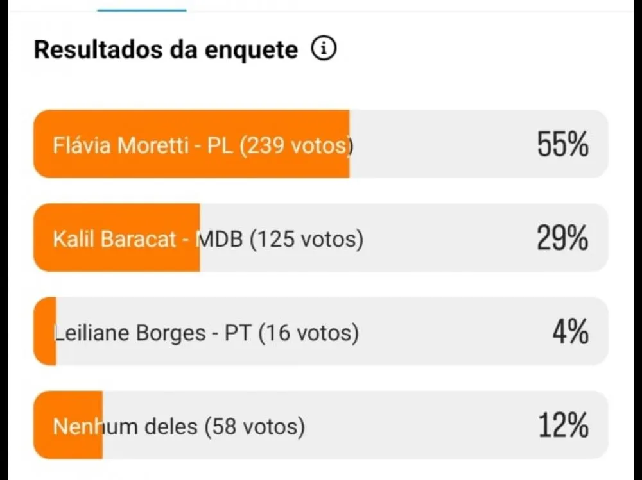
Task: Click the 29% result percentage
Action: [x=562, y=239]
